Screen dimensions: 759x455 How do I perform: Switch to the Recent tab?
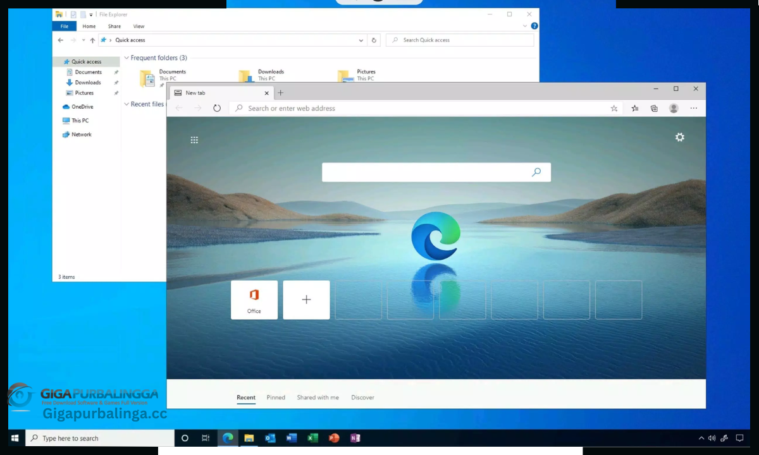(246, 397)
